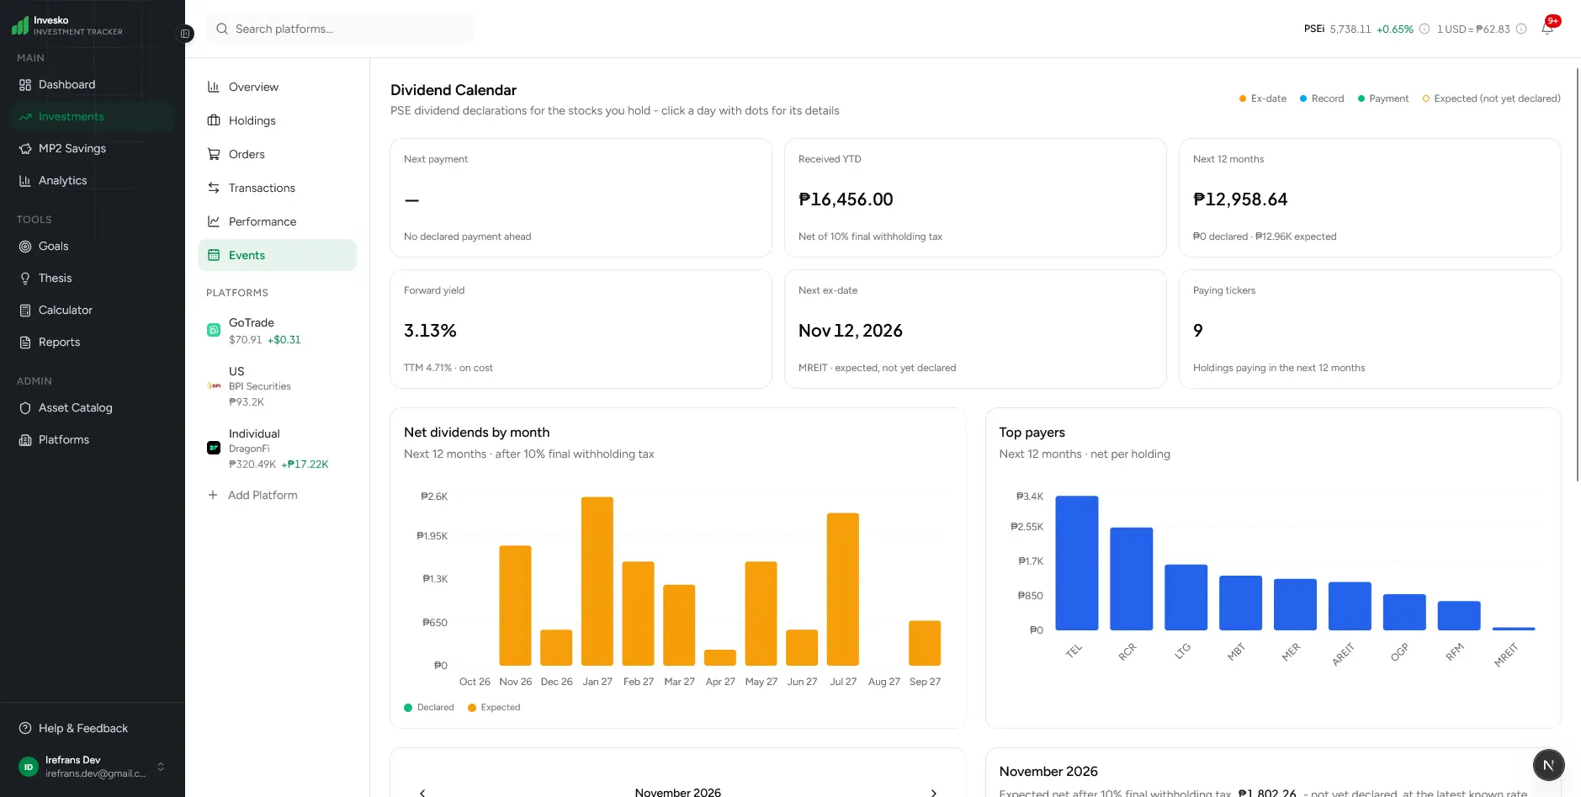
Task: Click the Jan 27 dividend bar
Action: pos(597,581)
